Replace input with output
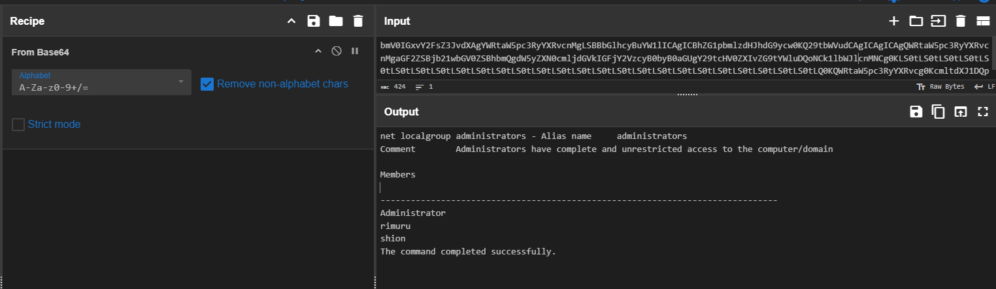Screen dimensions: 996x289 tap(960, 112)
